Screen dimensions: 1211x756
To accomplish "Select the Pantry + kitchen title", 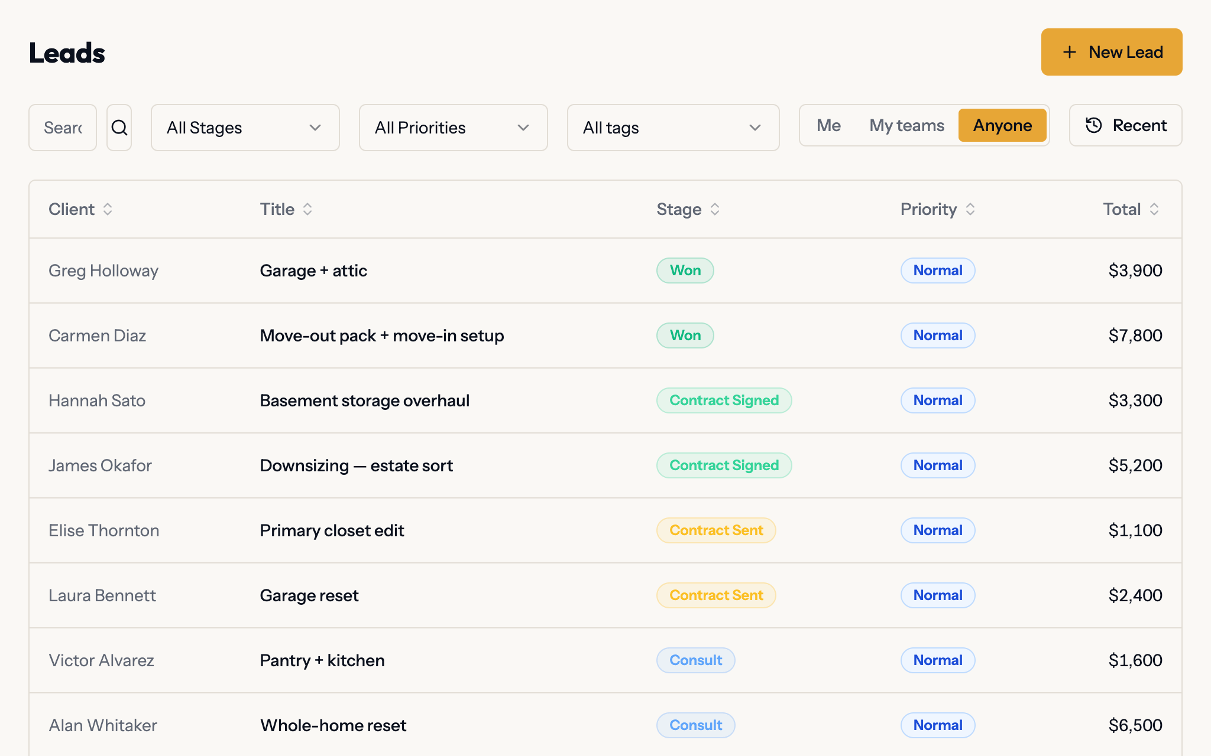I will (x=322, y=660).
